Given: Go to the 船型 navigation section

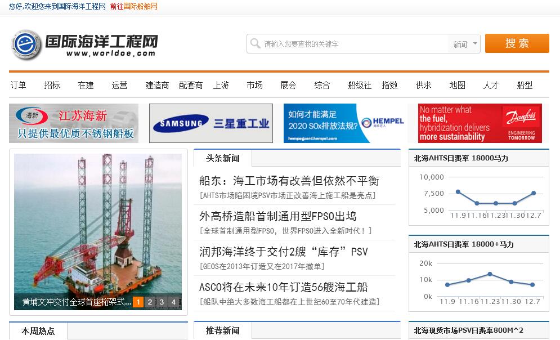Looking at the screenshot, I should click(525, 85).
